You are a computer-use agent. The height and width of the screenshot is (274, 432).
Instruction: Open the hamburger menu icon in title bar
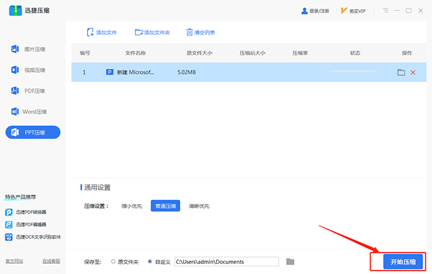pyautogui.click(x=385, y=11)
